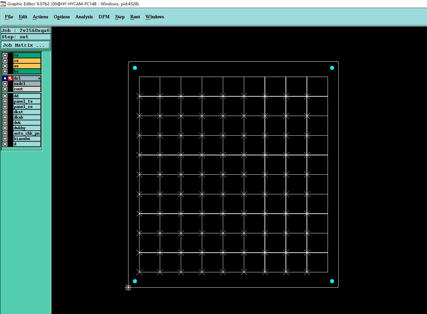The height and width of the screenshot is (314, 427).
Task: Toggle display checkbox for dksb layer
Action: [5, 117]
